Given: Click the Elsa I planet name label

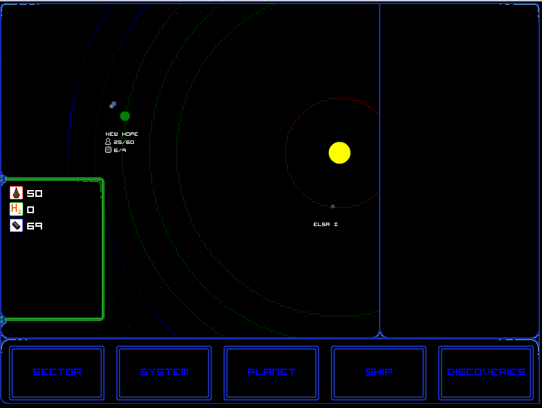Looking at the screenshot, I should pos(325,225).
